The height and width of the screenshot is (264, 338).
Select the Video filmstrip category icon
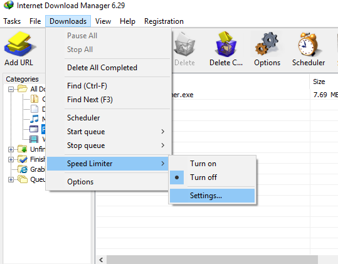(x=34, y=139)
